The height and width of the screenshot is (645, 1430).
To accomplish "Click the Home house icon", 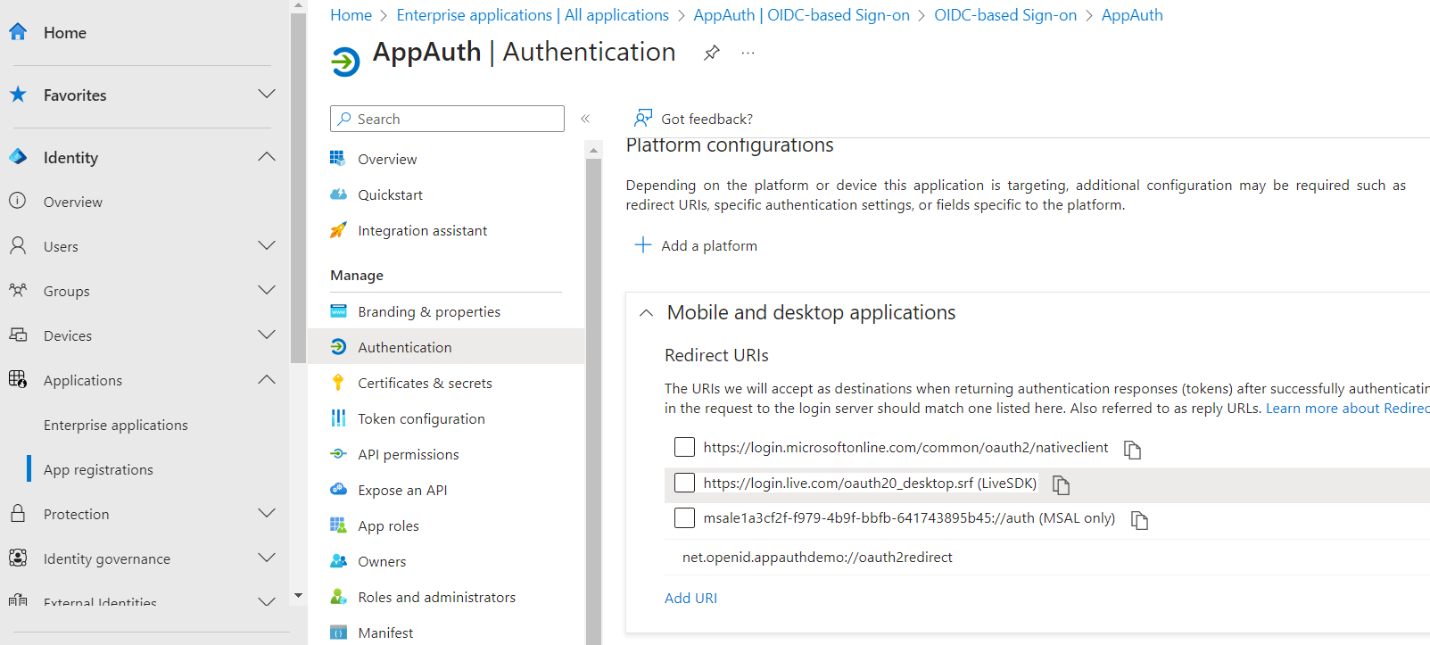I will (18, 32).
